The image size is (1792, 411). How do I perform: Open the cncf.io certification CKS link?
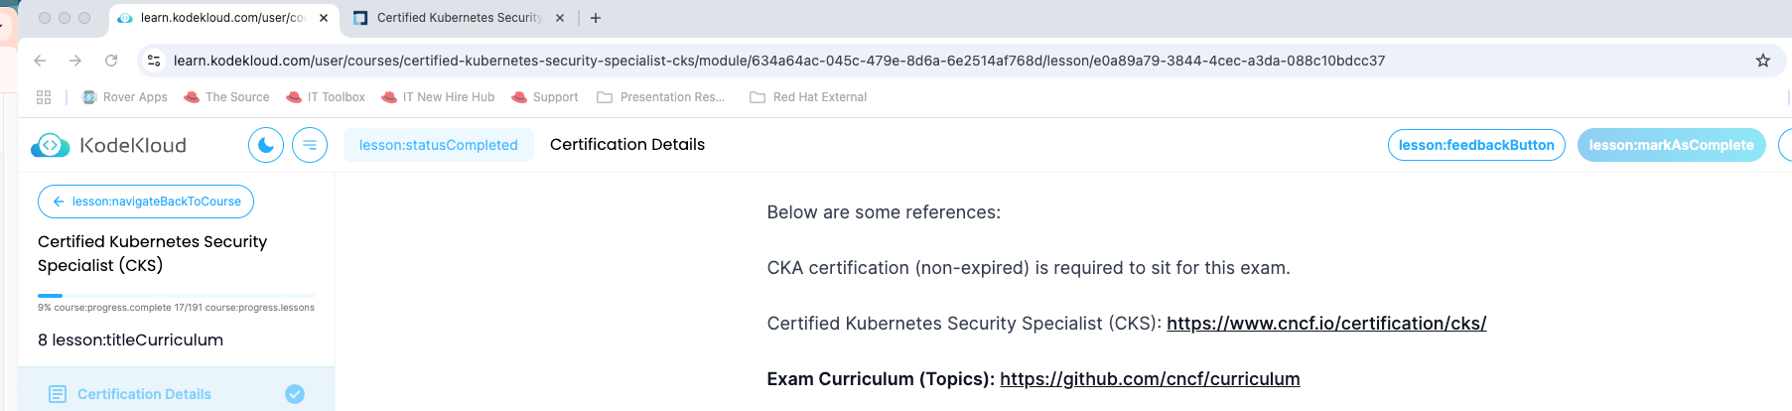point(1326,324)
